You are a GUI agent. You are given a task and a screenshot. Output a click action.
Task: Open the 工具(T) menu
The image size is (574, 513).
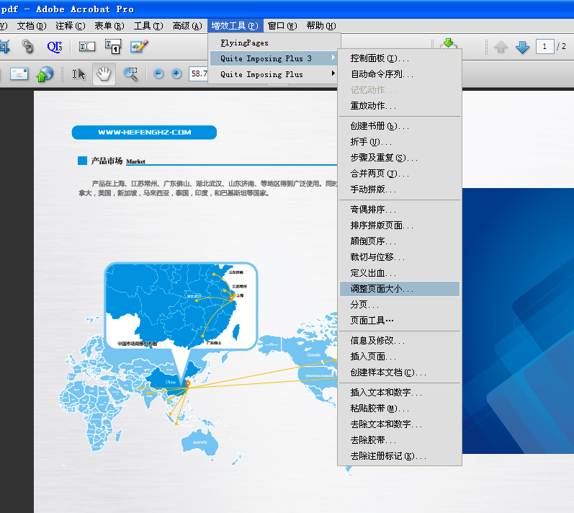pos(148,26)
